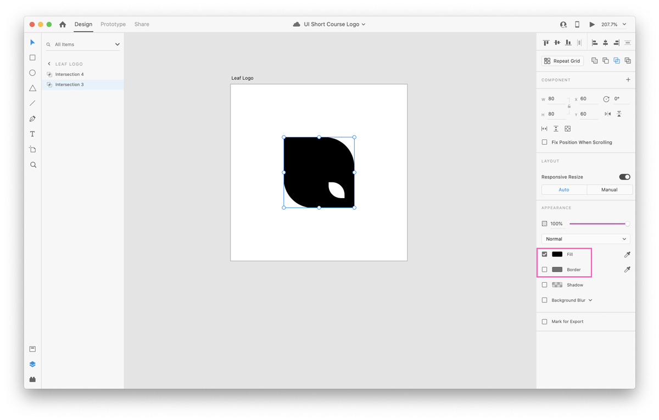The image size is (659, 420).
Task: Enable the Background Blur checkbox
Action: [545, 300]
